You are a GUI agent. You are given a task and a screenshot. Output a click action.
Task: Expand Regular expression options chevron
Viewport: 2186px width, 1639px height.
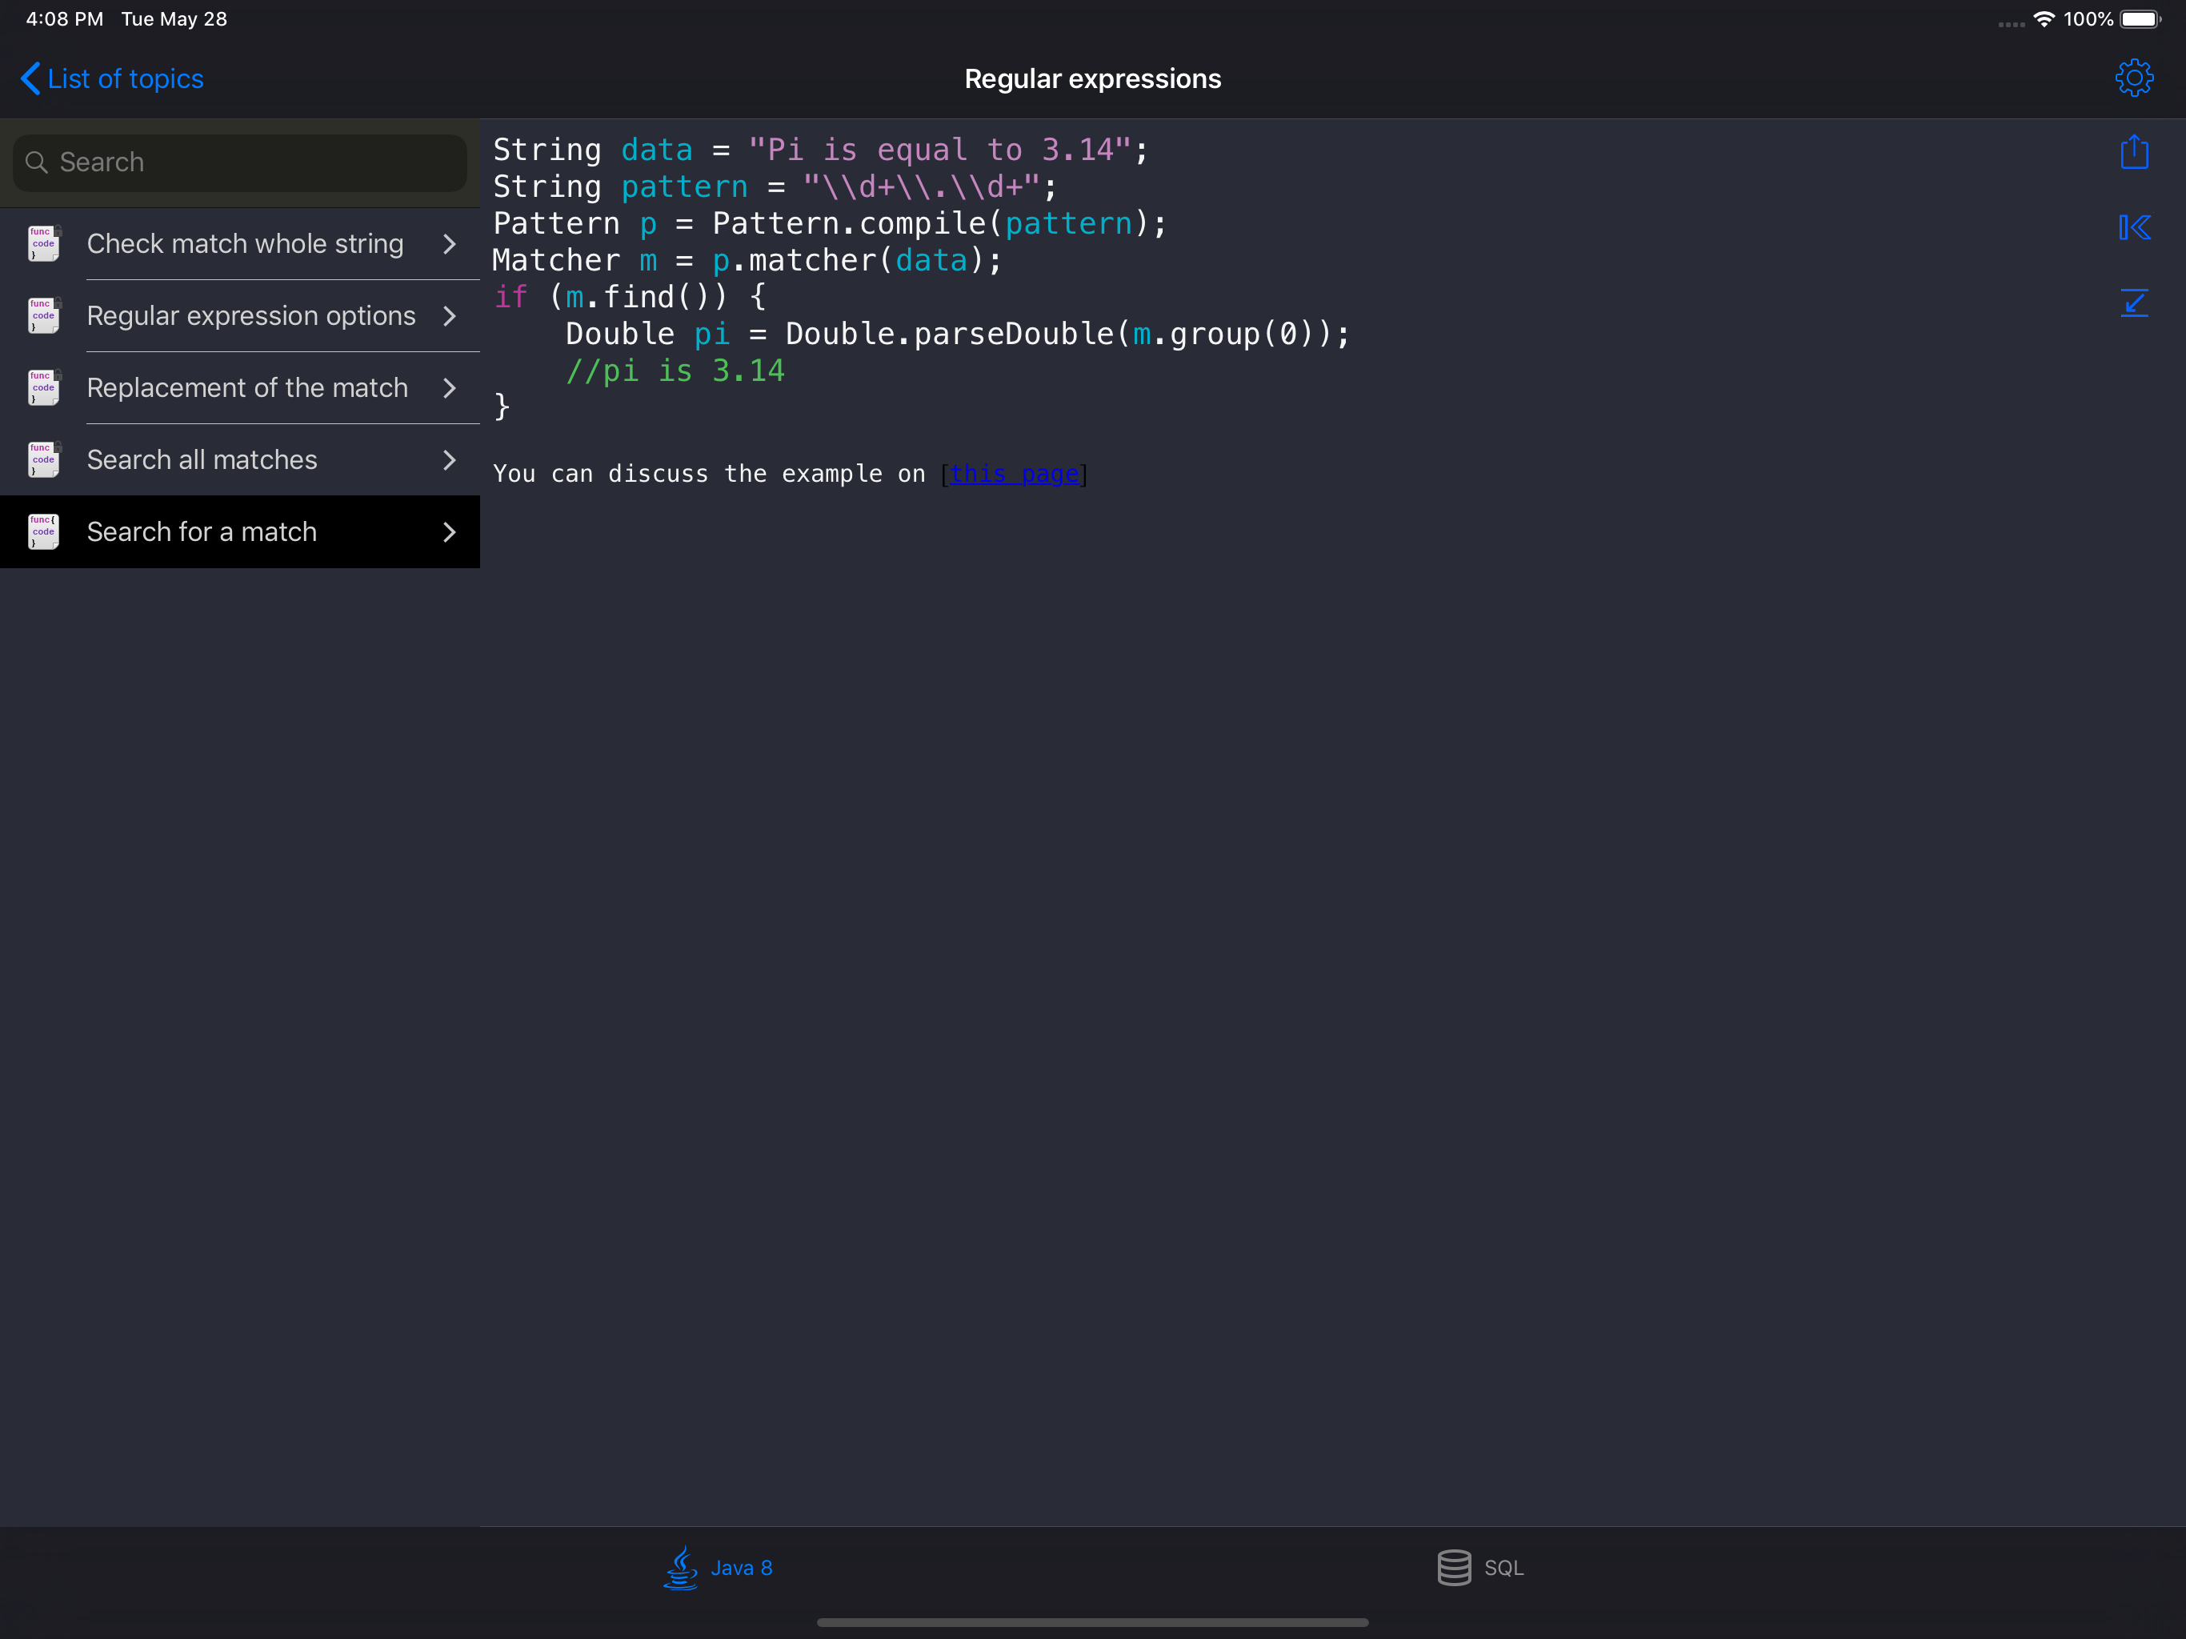(450, 315)
